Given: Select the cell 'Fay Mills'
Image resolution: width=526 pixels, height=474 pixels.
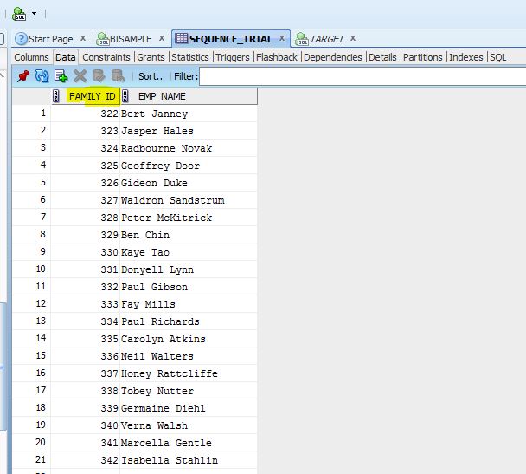Looking at the screenshot, I should [x=189, y=304].
